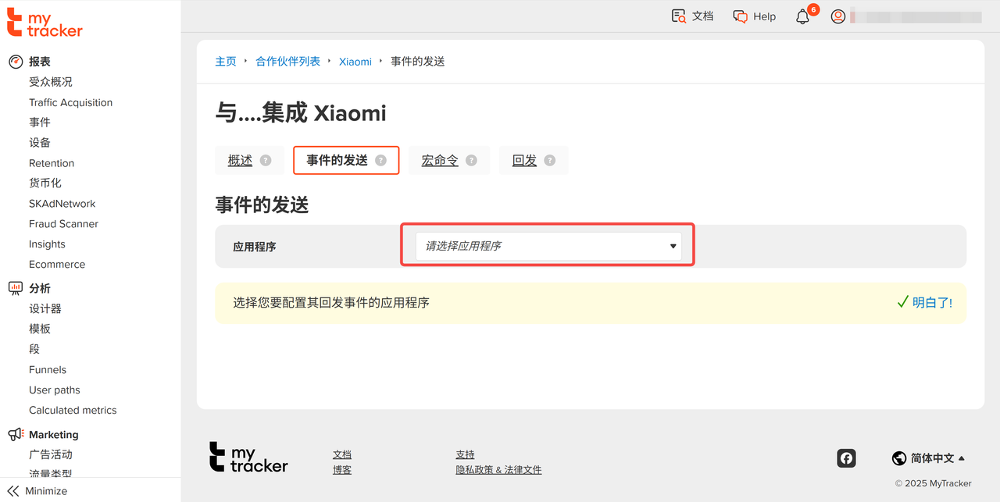Expand the 简体中文 language selector
The width and height of the screenshot is (1000, 502).
tap(928, 458)
